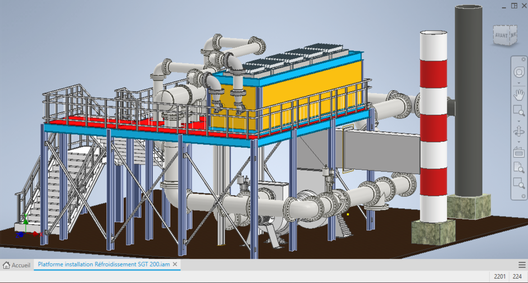Expand the orbit options dropdown arrow
Image resolution: width=528 pixels, height=283 pixels.
519,142
